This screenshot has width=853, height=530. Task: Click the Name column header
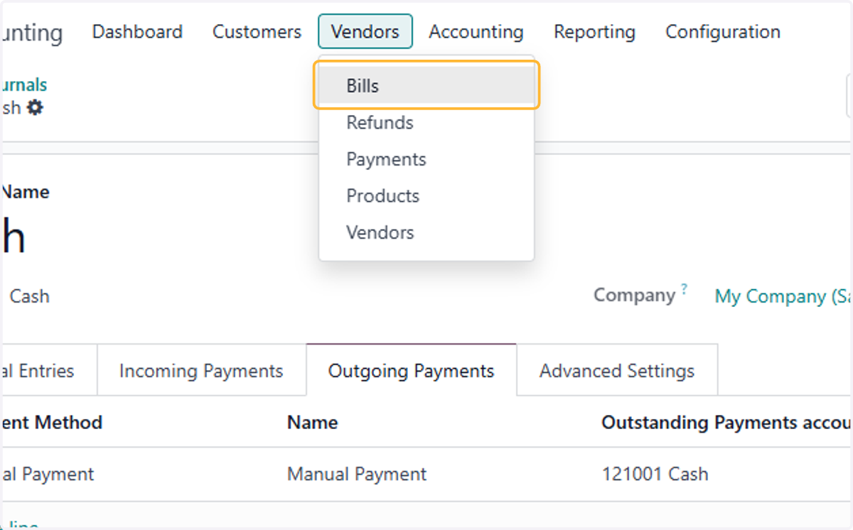click(313, 423)
